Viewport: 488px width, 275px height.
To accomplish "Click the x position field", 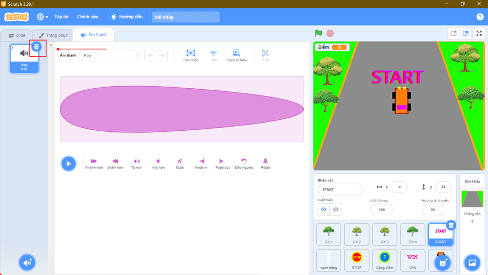I will (x=399, y=187).
